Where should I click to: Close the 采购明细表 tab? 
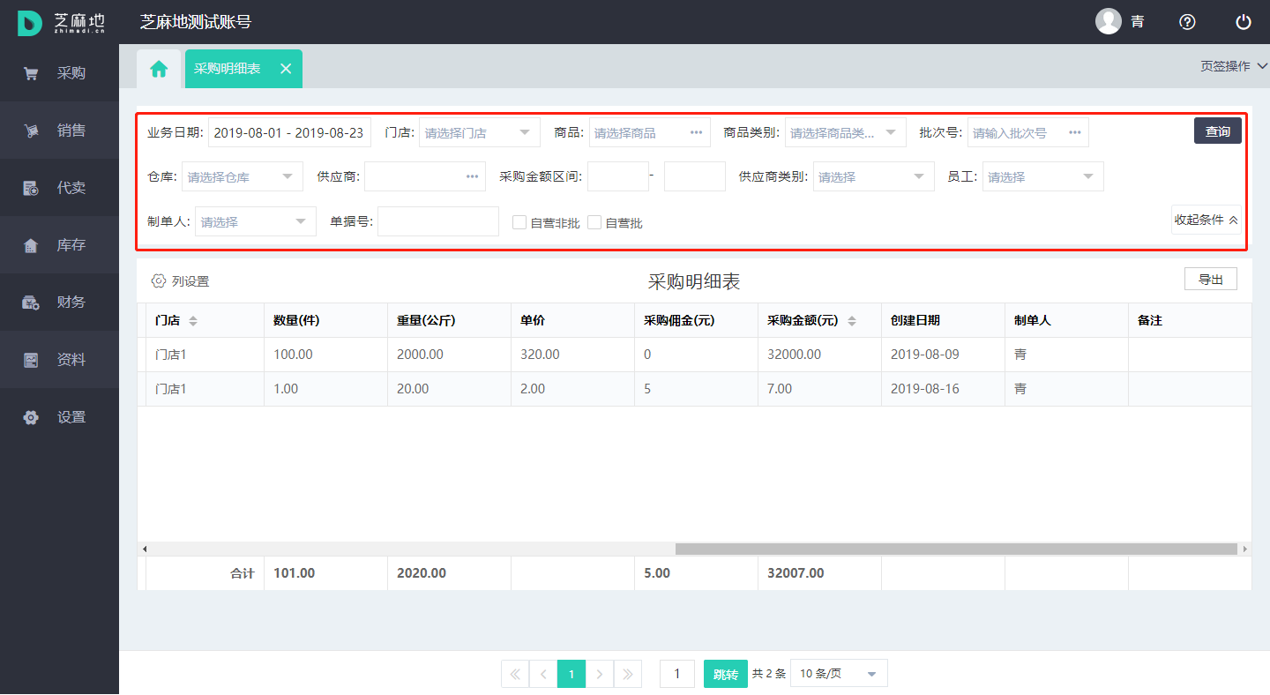point(286,69)
